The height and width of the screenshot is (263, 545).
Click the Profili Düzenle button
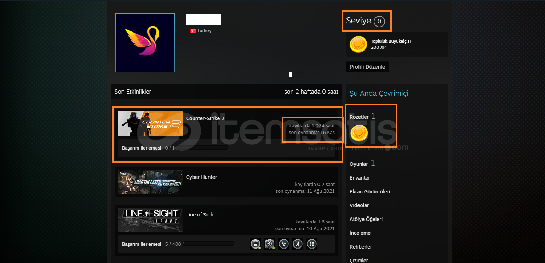(367, 67)
